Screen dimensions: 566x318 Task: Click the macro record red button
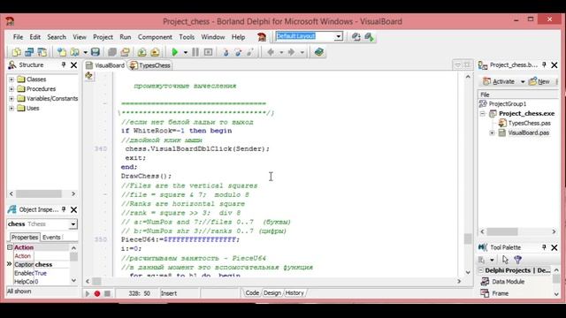tap(97, 293)
